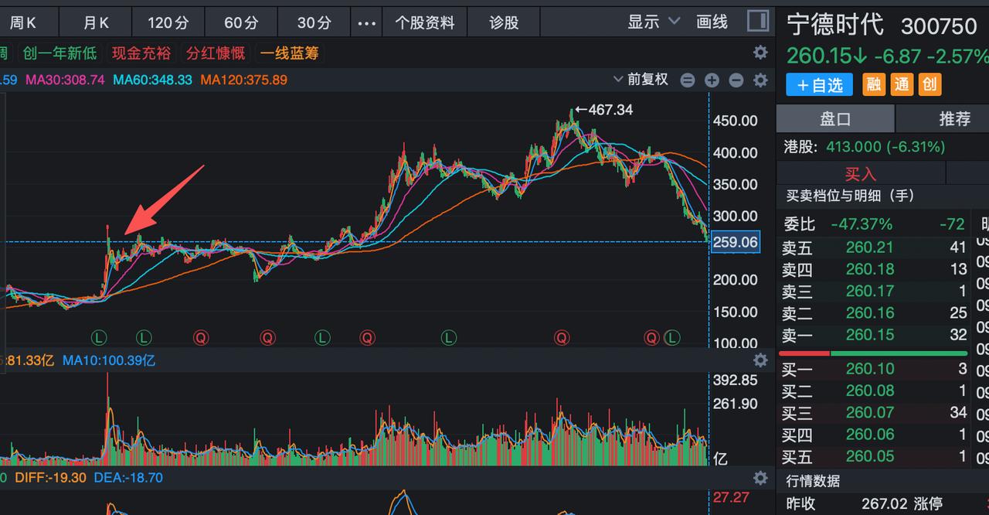Open the 前复权 adjustment dropdown
Image resolution: width=989 pixels, height=515 pixels.
coord(641,80)
